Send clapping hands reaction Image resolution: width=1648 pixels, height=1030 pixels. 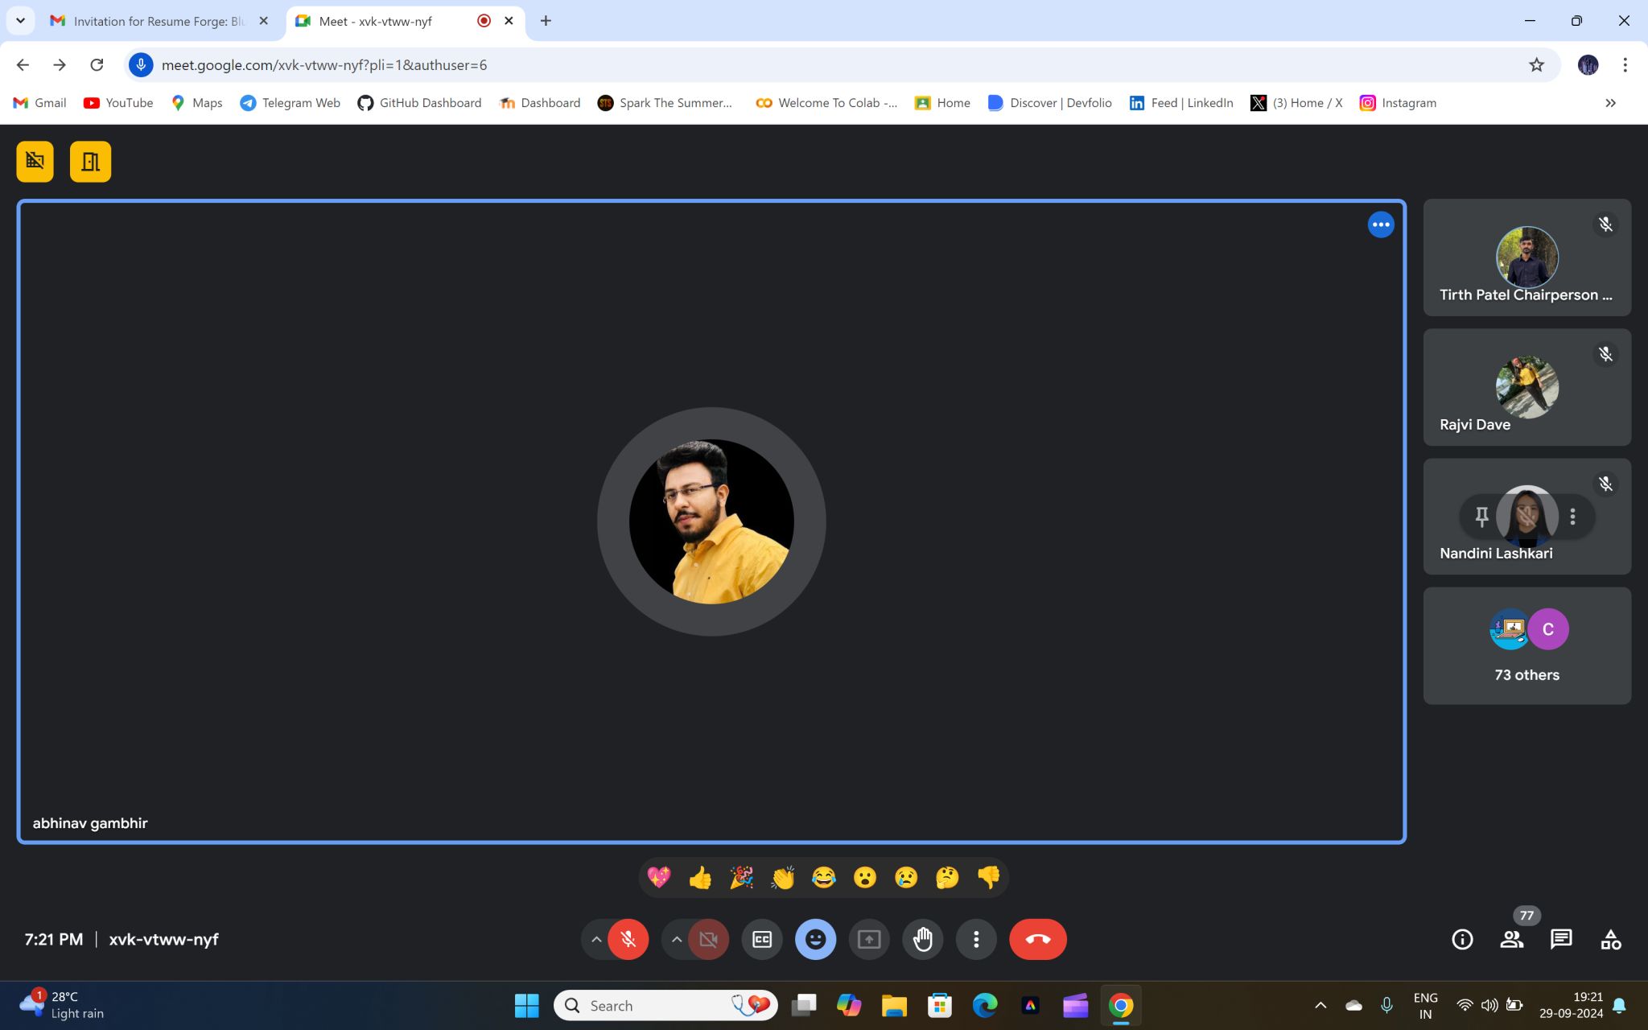click(x=782, y=877)
